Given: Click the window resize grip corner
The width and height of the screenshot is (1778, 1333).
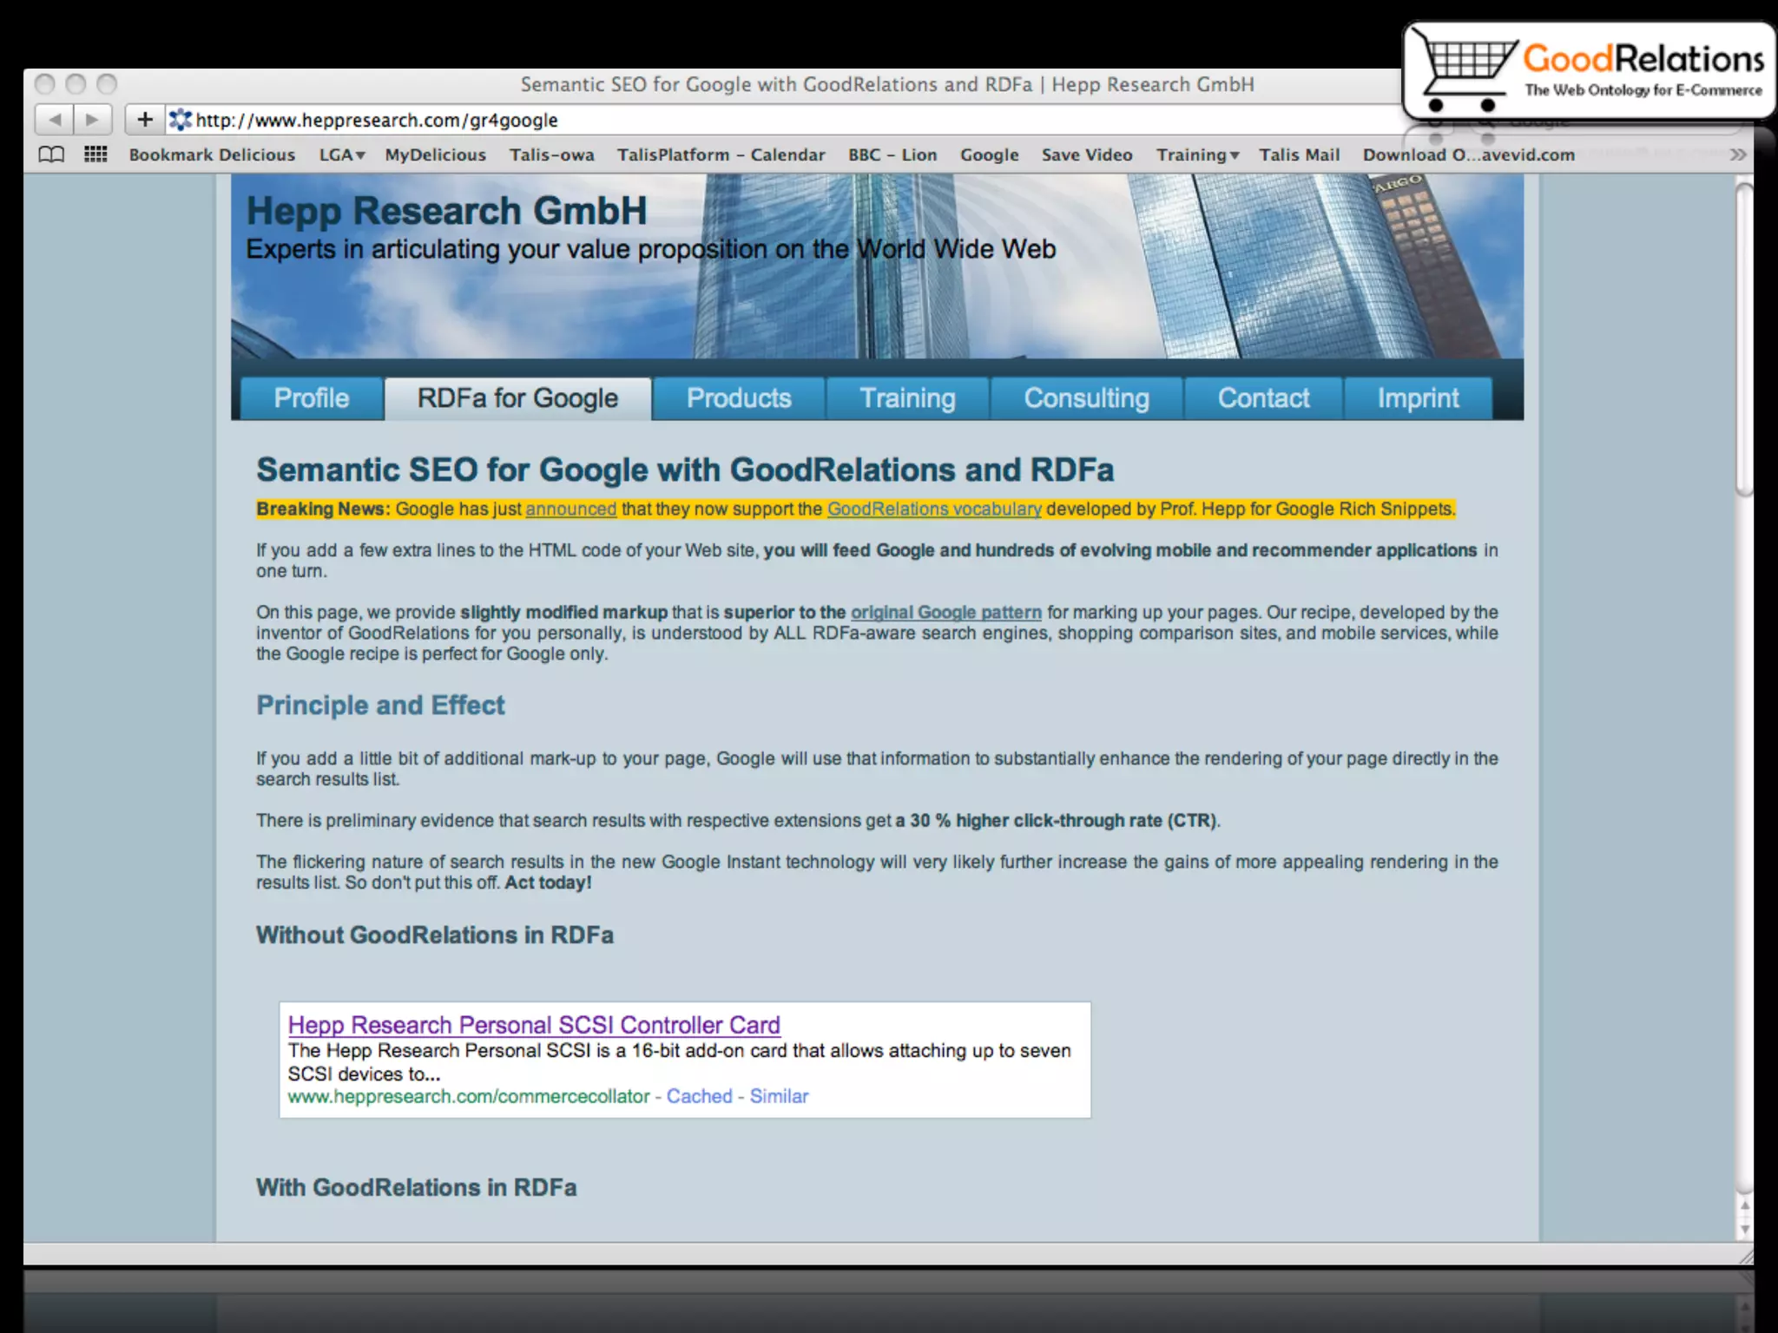Looking at the screenshot, I should point(1746,1256).
